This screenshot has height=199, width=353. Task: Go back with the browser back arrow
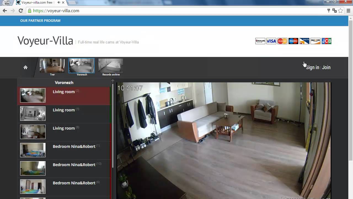click(x=5, y=11)
